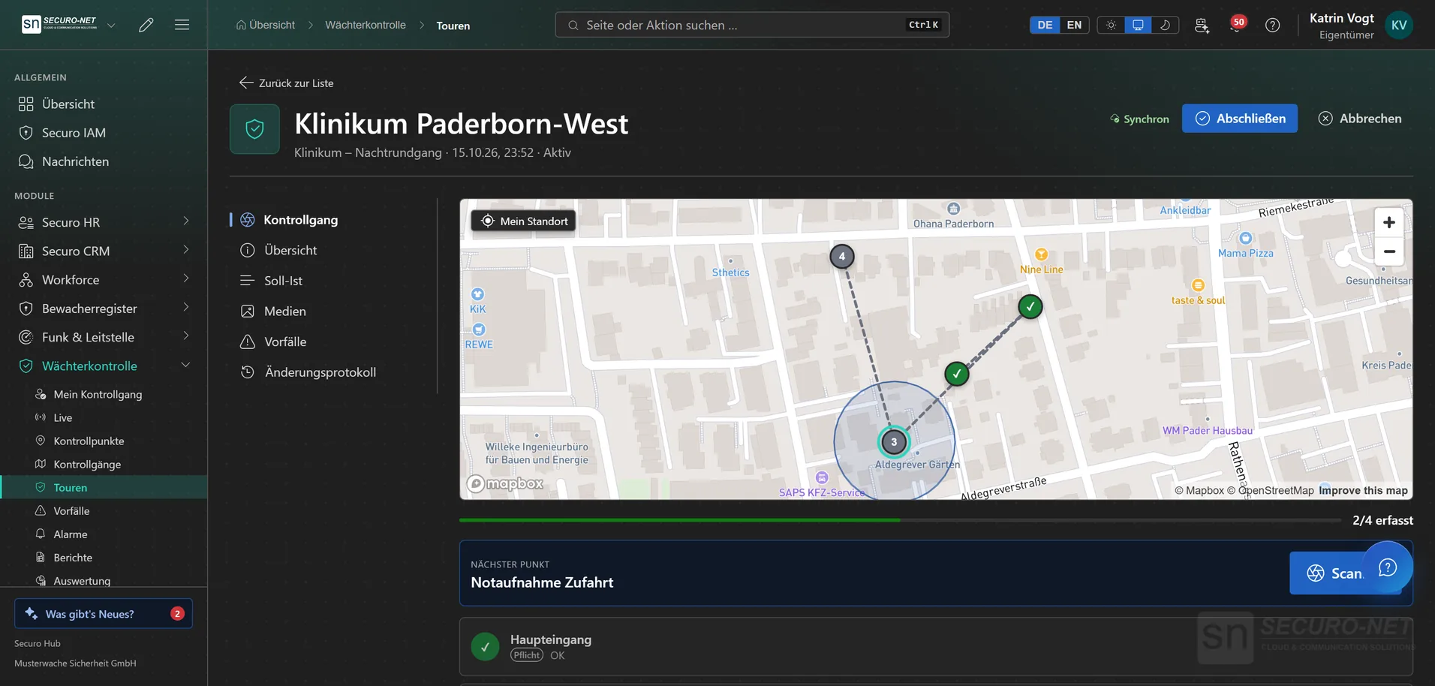The width and height of the screenshot is (1435, 686).
Task: Open notifications bell with 50 badge
Action: tap(1236, 25)
